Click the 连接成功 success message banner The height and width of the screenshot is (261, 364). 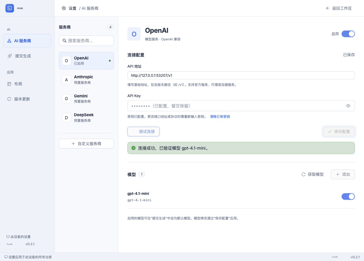[x=241, y=148]
